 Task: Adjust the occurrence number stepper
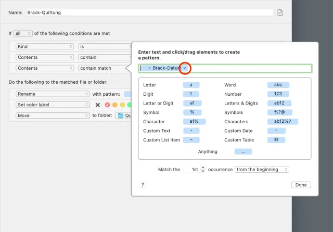[x=203, y=170]
